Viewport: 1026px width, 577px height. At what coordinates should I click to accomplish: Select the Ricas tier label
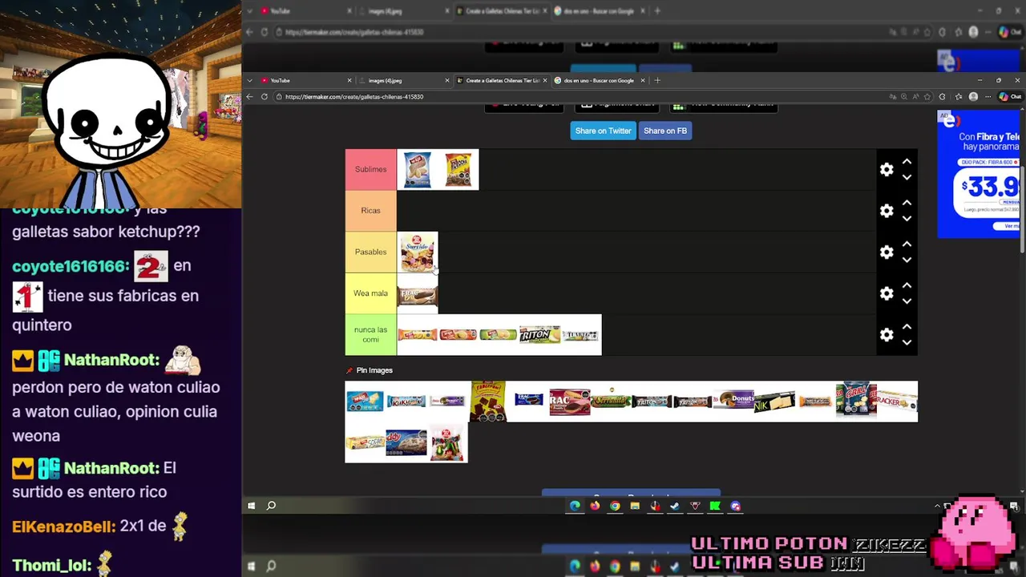coord(370,211)
